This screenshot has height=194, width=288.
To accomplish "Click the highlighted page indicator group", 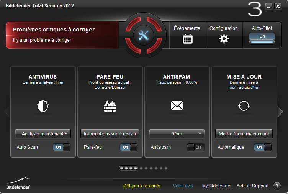I will [x=128, y=168].
